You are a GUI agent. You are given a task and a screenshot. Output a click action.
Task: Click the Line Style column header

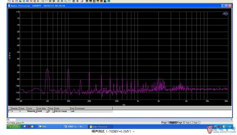[x=42, y=108]
